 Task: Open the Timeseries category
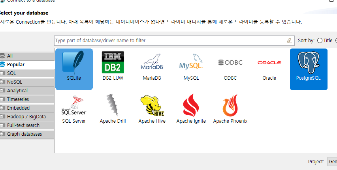27,99
